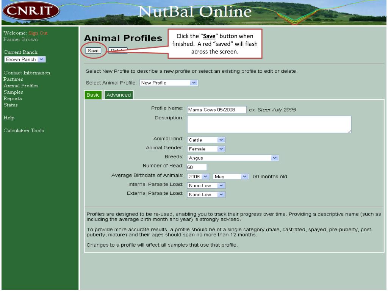
Task: Open the Help link
Action: [9, 118]
